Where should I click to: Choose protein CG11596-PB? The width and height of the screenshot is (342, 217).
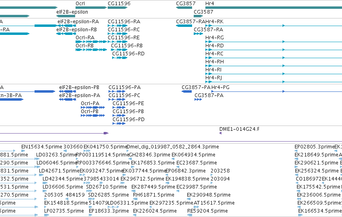pos(128,112)
